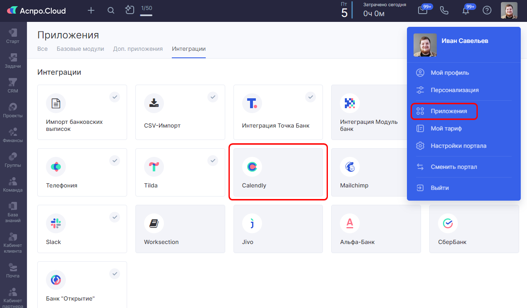Toggle checkmark on Импорт банковских выписок card
The image size is (527, 308).
click(115, 97)
